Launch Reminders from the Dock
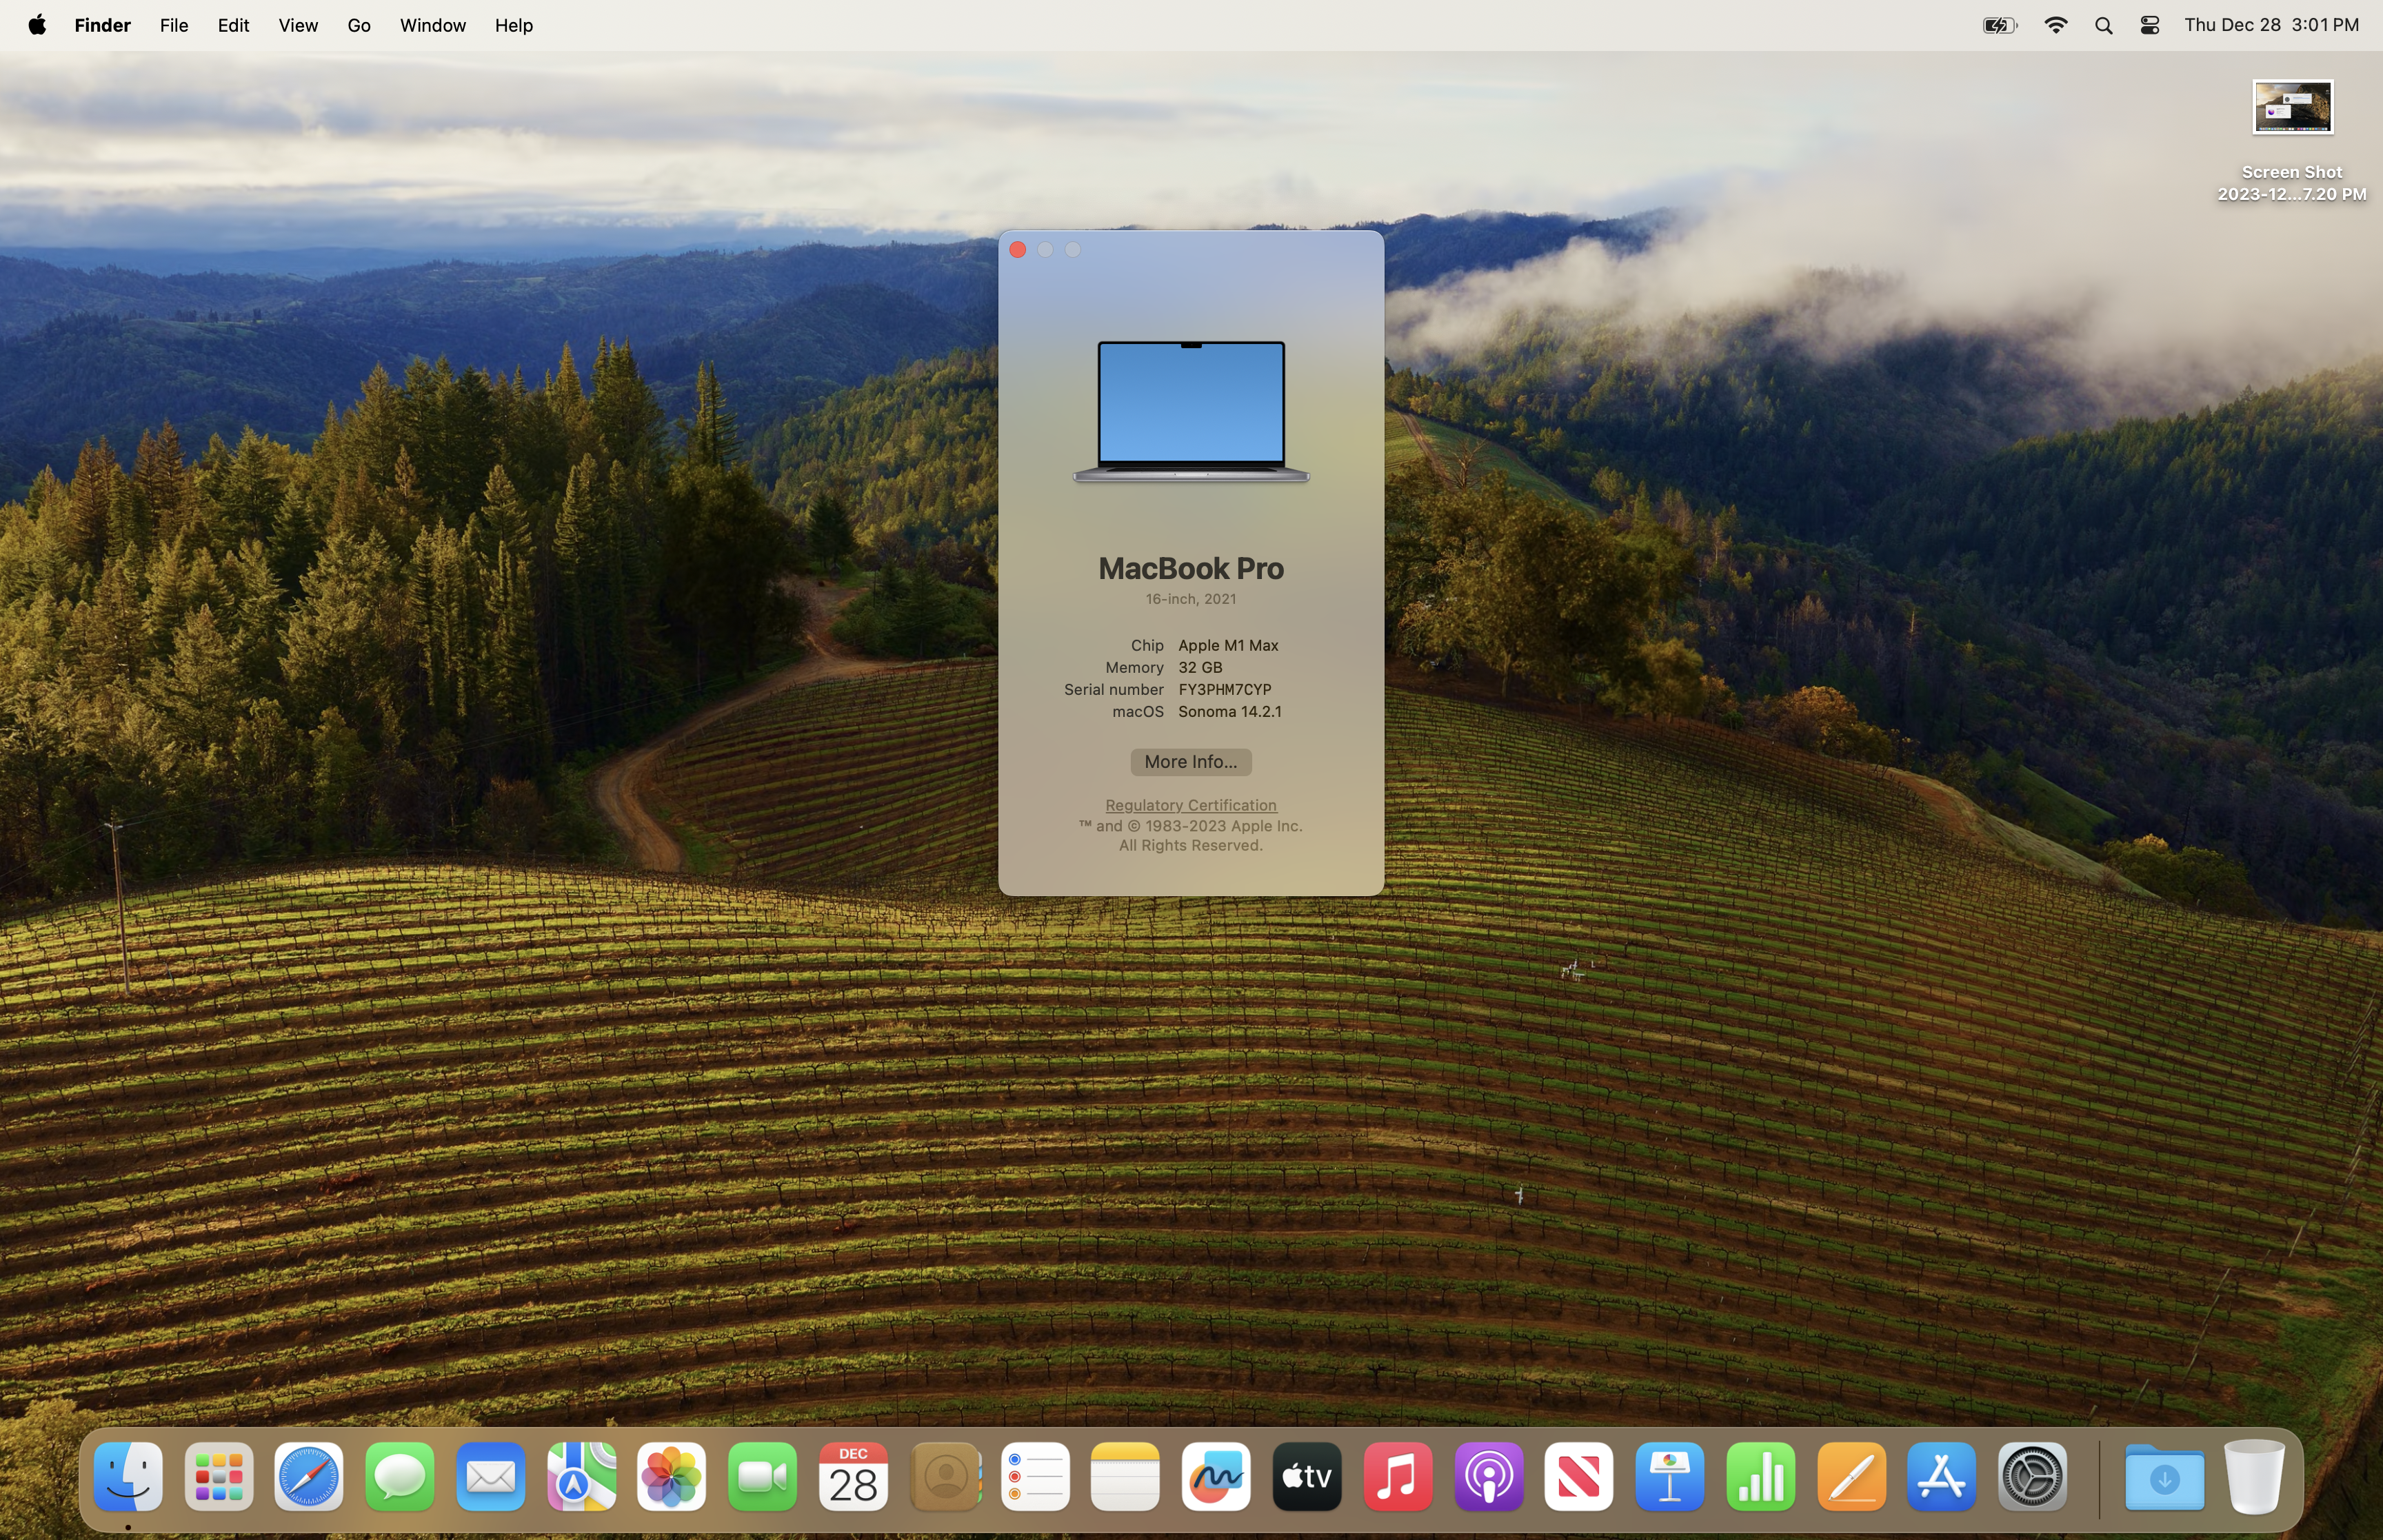 (x=1035, y=1476)
